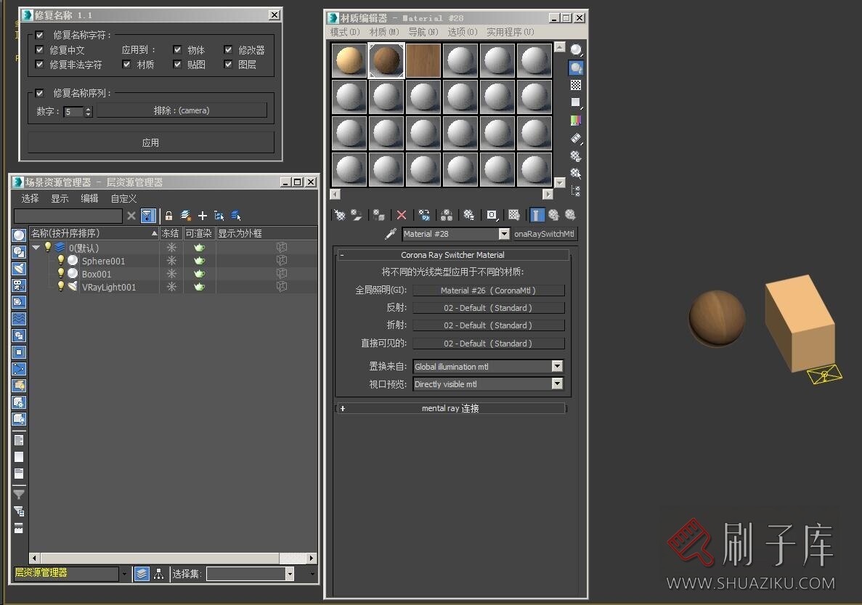
Task: Toggle the checkered Background icon for sample slots
Action: [576, 86]
